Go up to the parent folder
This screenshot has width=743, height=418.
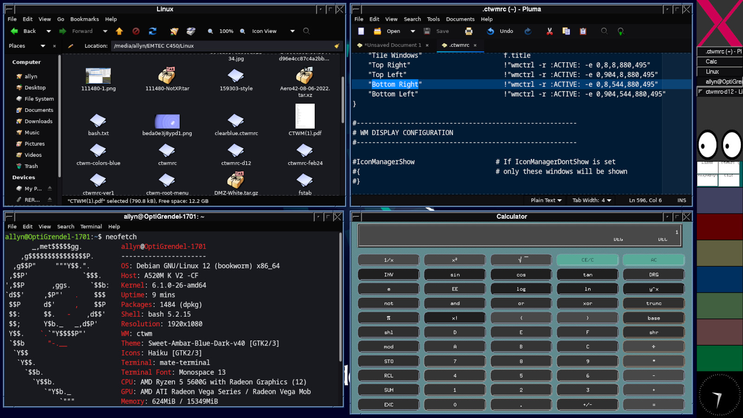click(x=119, y=31)
